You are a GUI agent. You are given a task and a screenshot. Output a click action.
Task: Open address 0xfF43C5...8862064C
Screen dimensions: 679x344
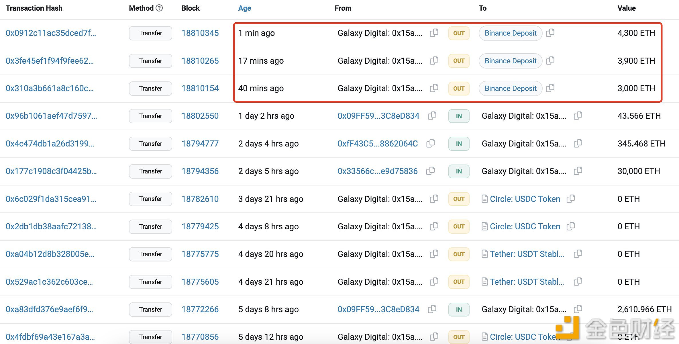(378, 144)
